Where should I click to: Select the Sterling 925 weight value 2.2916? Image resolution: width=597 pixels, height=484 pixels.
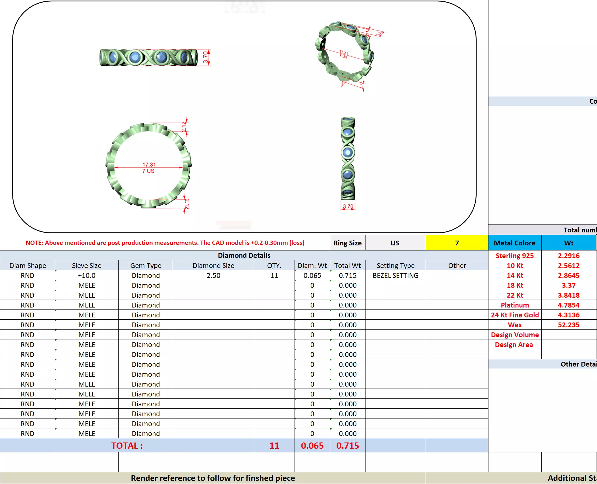[568, 256]
